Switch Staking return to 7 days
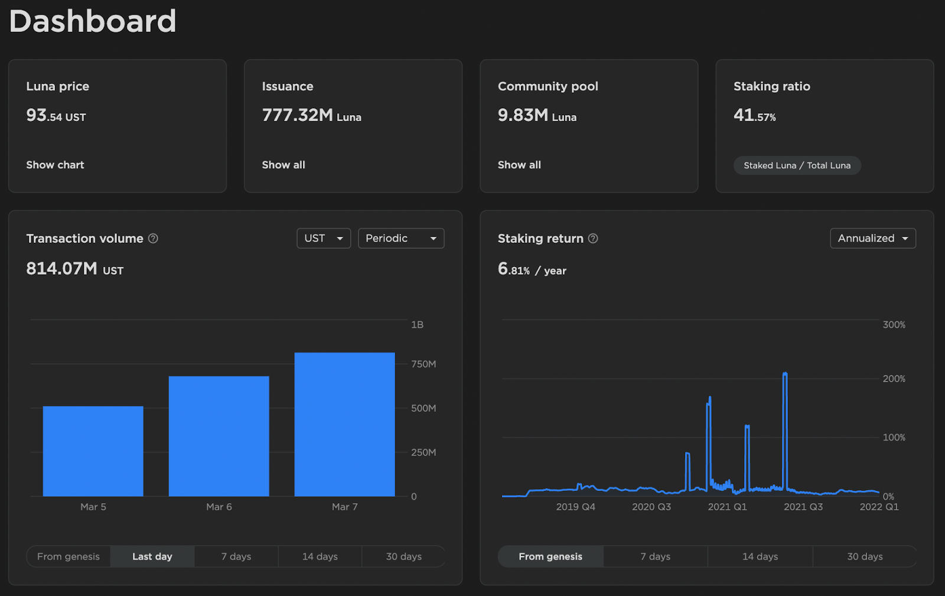The image size is (945, 596). 655,556
